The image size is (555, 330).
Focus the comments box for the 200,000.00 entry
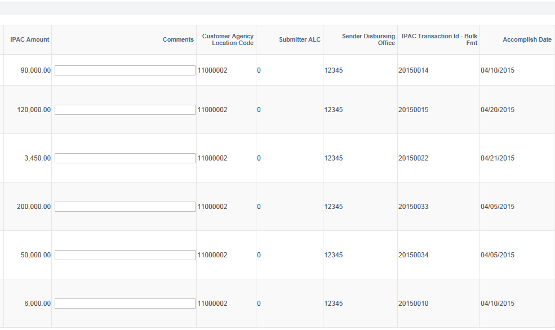click(123, 206)
